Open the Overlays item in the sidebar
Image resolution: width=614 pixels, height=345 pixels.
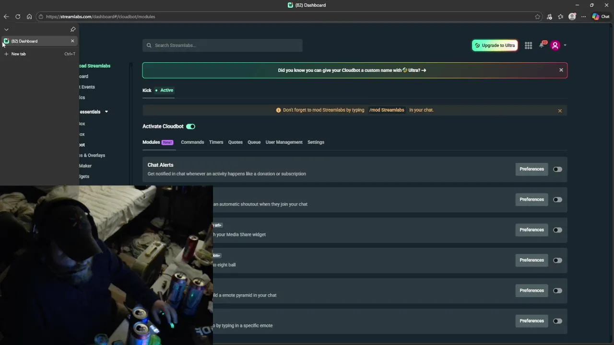pos(93,155)
